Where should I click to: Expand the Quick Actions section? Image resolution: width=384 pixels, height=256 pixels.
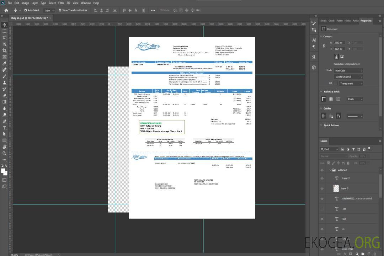tap(321, 125)
